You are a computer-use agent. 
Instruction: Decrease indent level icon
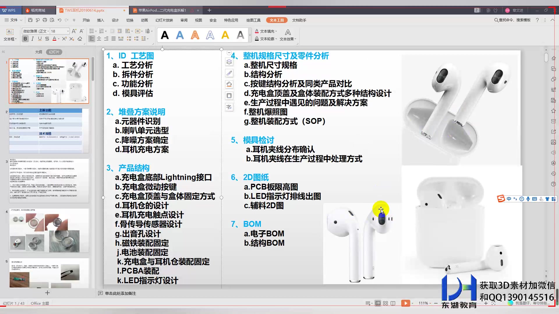pyautogui.click(x=113, y=31)
